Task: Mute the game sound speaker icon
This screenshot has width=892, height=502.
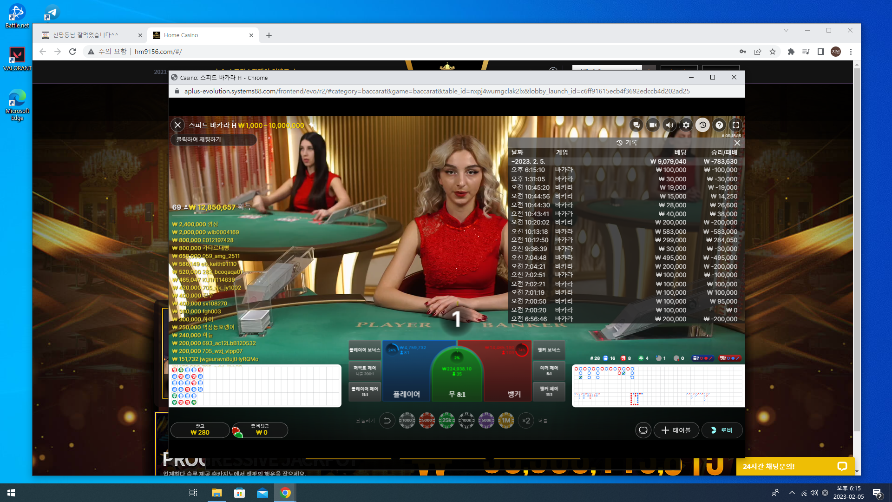Action: point(669,125)
